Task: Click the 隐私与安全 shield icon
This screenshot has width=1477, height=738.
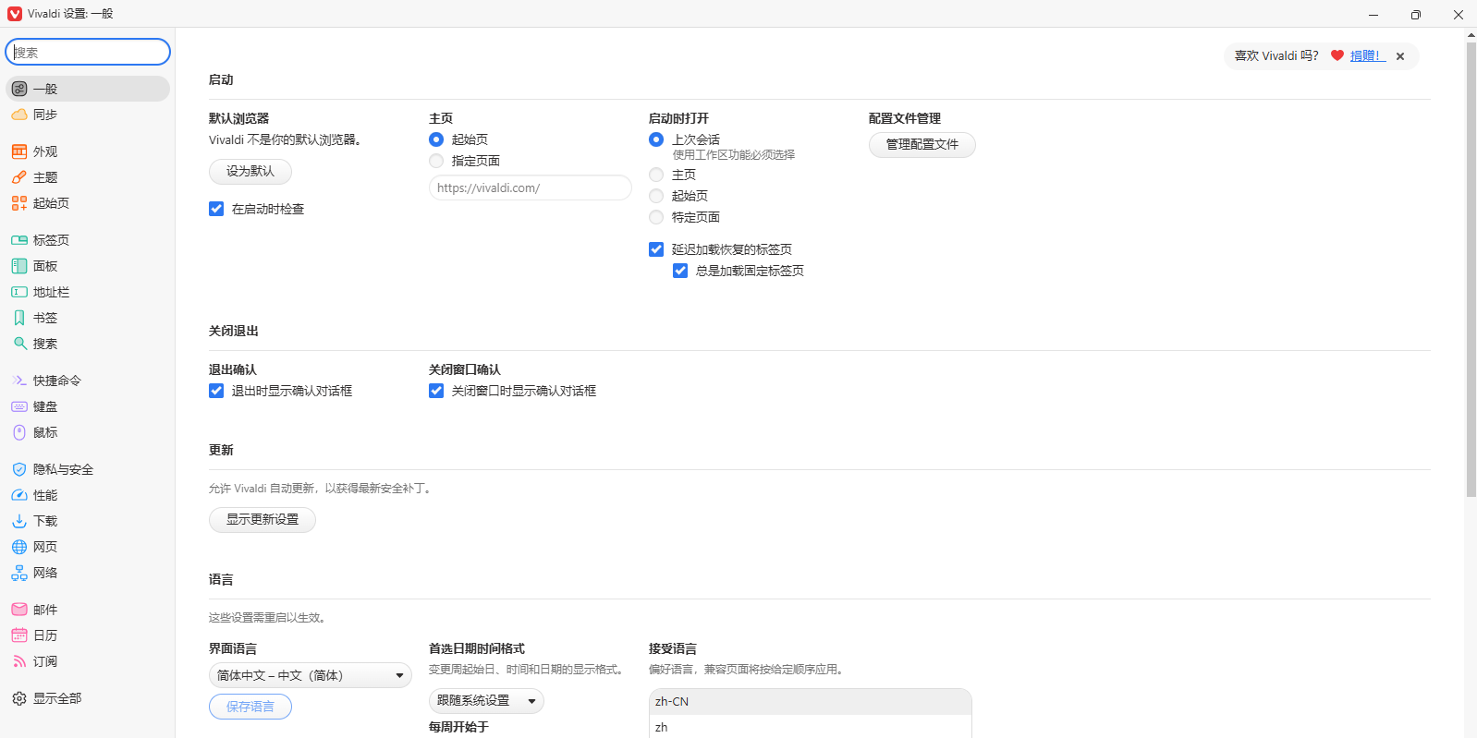Action: (18, 469)
